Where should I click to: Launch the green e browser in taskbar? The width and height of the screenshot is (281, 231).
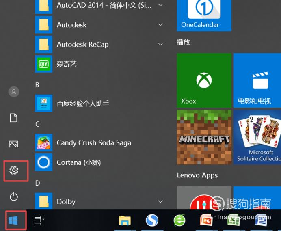click(x=179, y=220)
